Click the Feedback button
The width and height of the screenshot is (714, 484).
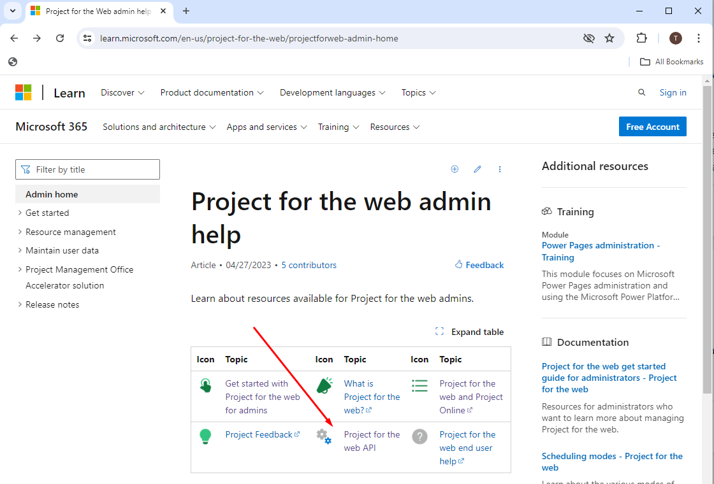point(479,265)
